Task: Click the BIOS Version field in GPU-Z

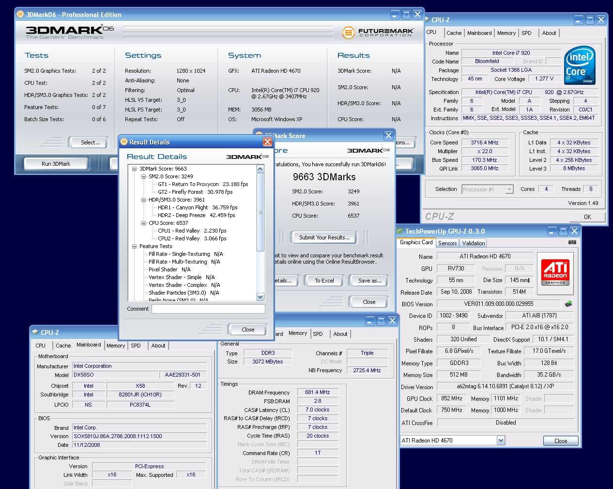Action: pos(499,304)
